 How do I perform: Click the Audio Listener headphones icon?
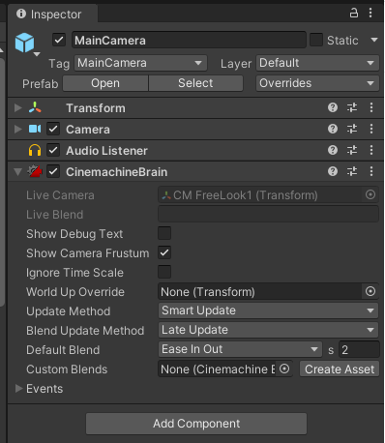(35, 150)
